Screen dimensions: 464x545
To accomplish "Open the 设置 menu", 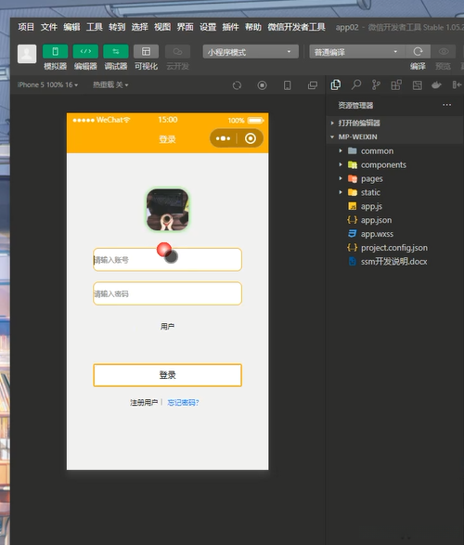I will click(x=208, y=27).
